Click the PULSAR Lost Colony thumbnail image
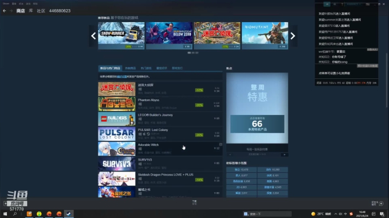The image size is (389, 218). (x=117, y=134)
